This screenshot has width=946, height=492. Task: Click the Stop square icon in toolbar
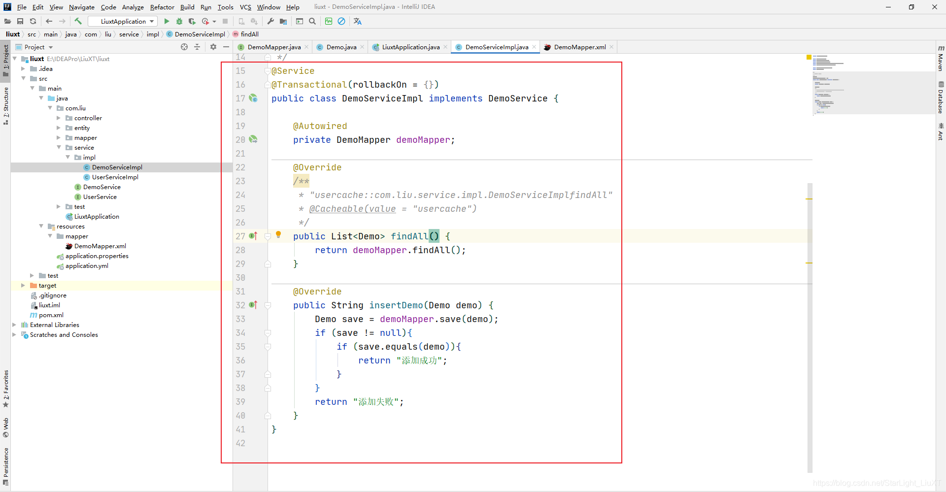[225, 21]
